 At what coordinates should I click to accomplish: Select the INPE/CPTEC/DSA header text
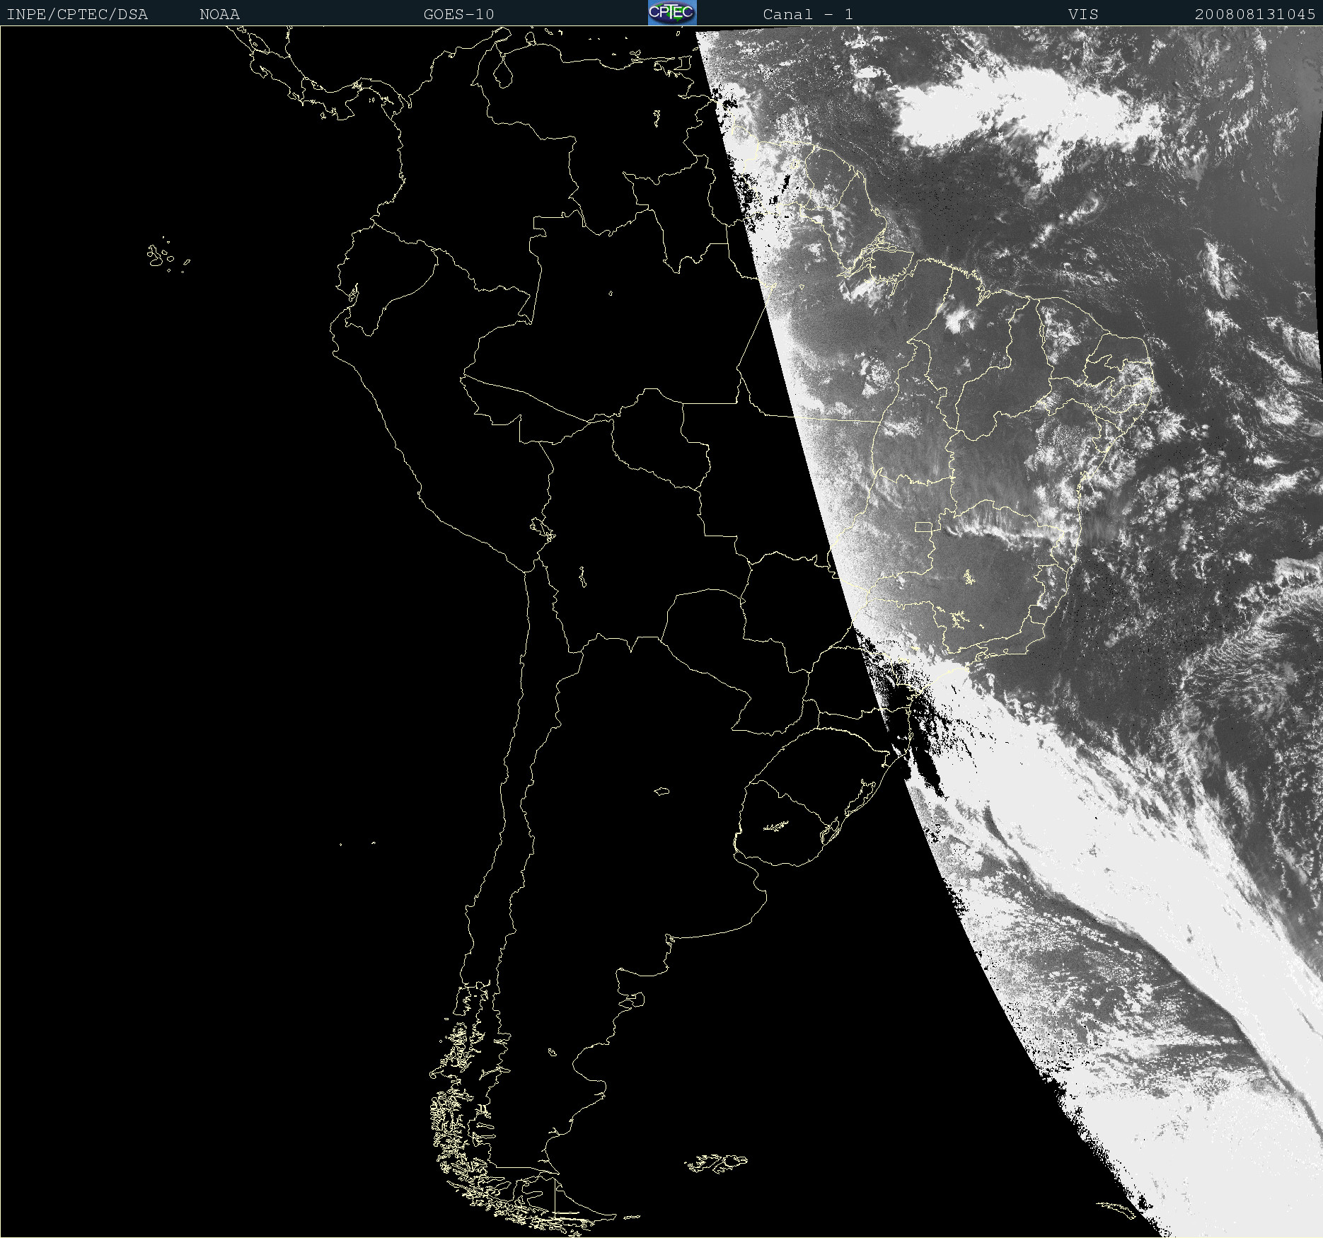pos(77,14)
